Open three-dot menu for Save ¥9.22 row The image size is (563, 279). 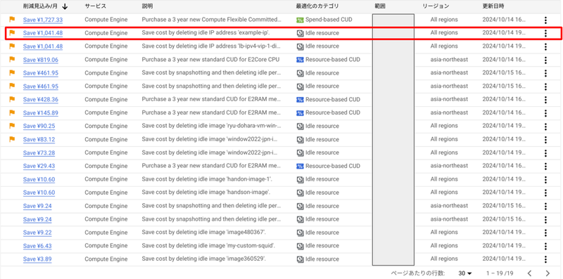point(545,233)
